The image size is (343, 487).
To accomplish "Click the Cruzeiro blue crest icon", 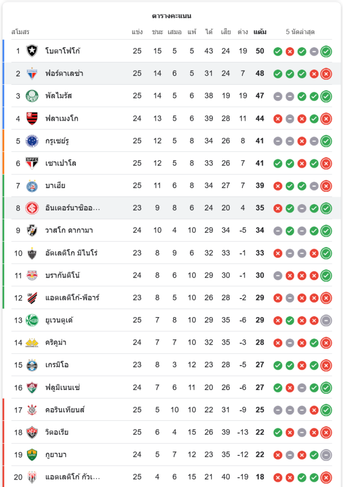I will pos(32,141).
